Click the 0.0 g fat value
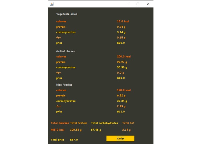 (x=120, y=73)
